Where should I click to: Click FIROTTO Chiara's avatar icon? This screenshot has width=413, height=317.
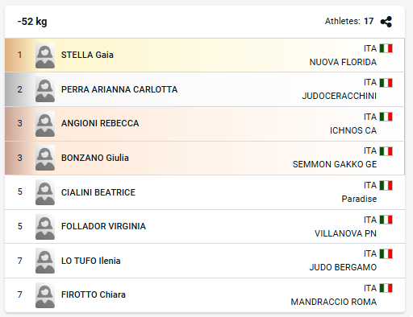click(45, 295)
